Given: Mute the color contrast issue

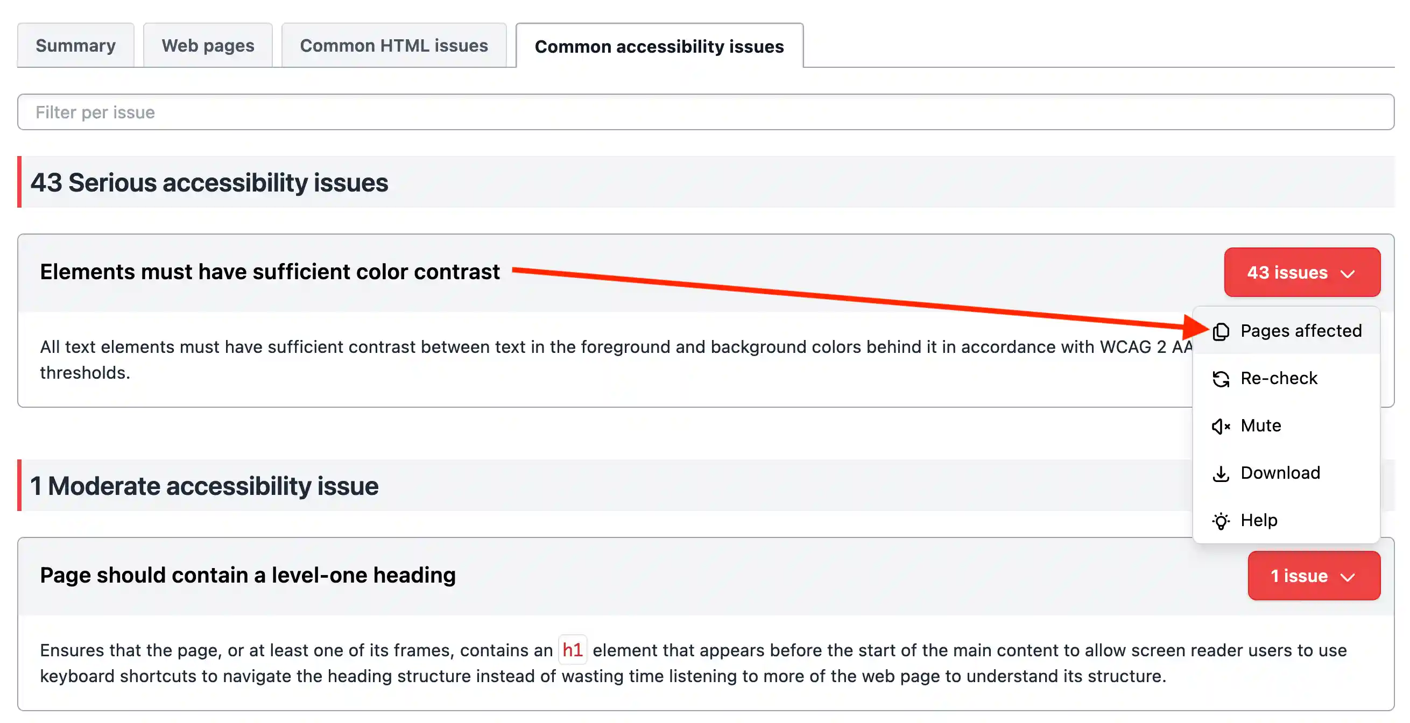Looking at the screenshot, I should [x=1260, y=426].
